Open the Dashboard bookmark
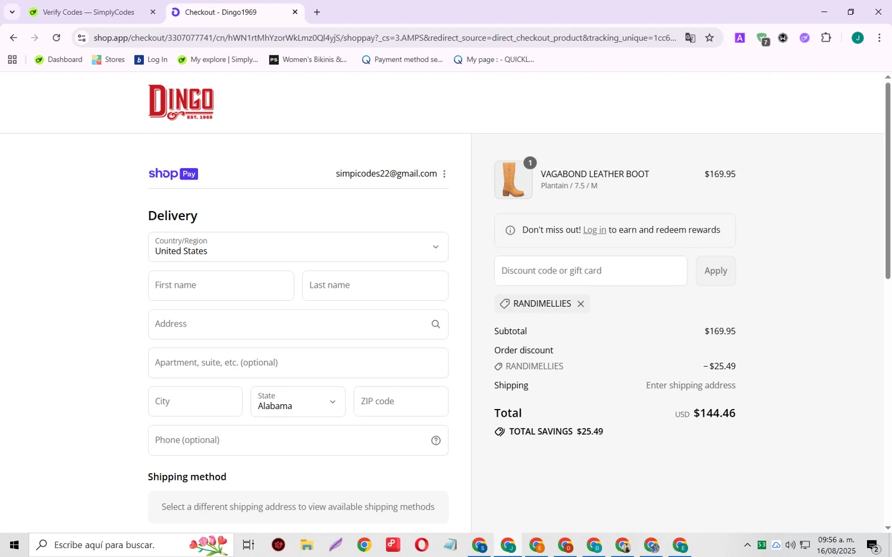 (x=58, y=59)
